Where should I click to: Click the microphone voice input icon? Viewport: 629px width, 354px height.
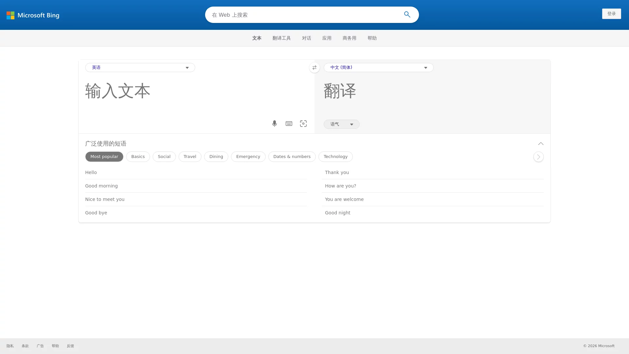275,124
